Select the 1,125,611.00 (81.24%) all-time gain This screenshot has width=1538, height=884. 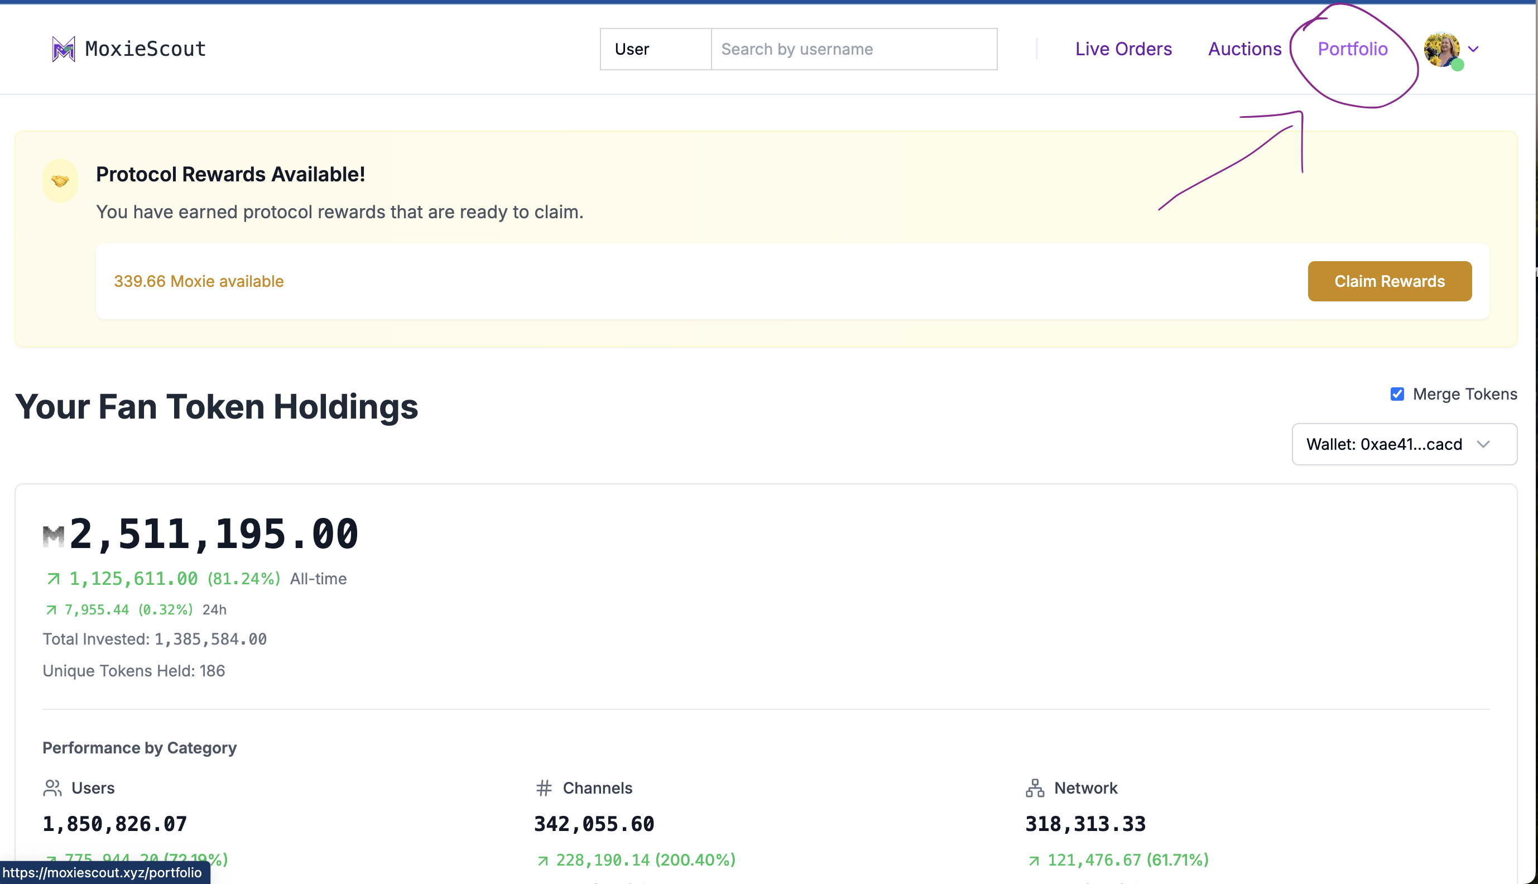pos(175,579)
